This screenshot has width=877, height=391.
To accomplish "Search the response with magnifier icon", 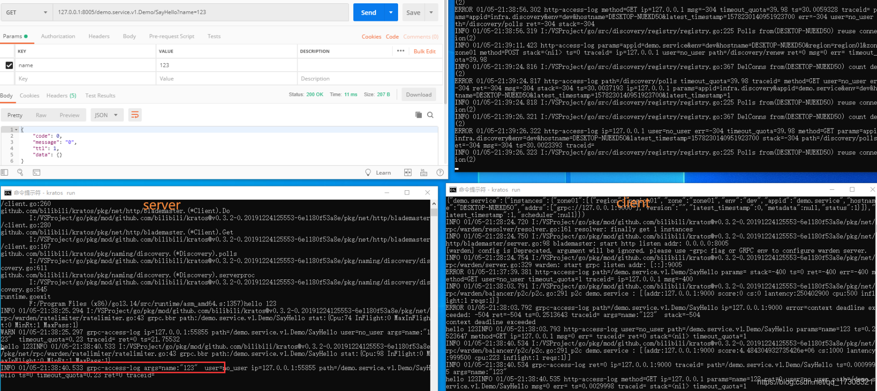I will coord(430,115).
